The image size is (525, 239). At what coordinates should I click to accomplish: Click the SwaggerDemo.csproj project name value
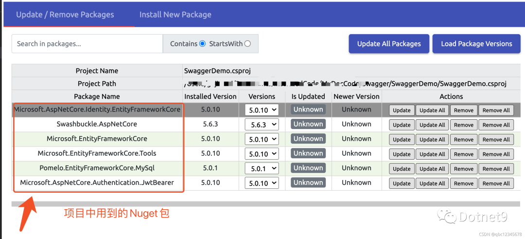[x=217, y=71]
